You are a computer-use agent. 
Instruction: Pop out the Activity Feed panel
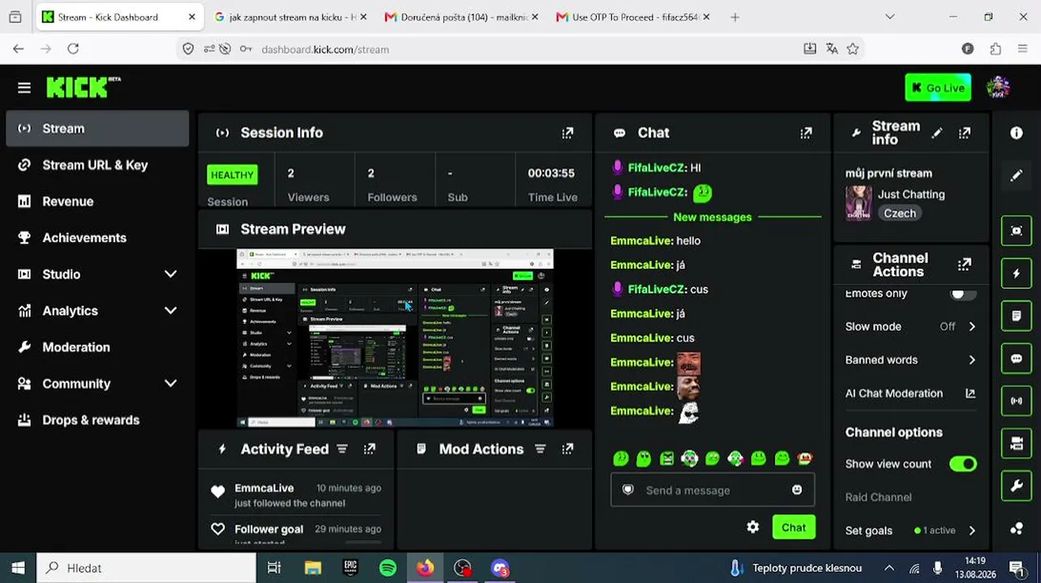[x=370, y=449]
